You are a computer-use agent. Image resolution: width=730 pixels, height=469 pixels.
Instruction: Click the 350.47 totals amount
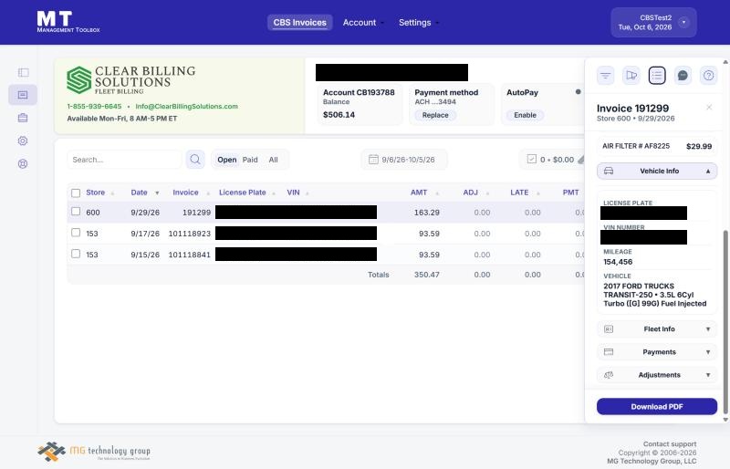(427, 275)
